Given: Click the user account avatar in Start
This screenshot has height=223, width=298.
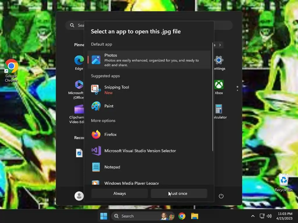Looking at the screenshot, I should point(79,196).
